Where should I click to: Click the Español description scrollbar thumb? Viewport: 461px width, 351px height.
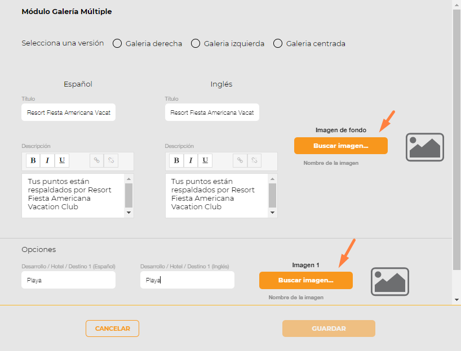click(x=128, y=195)
